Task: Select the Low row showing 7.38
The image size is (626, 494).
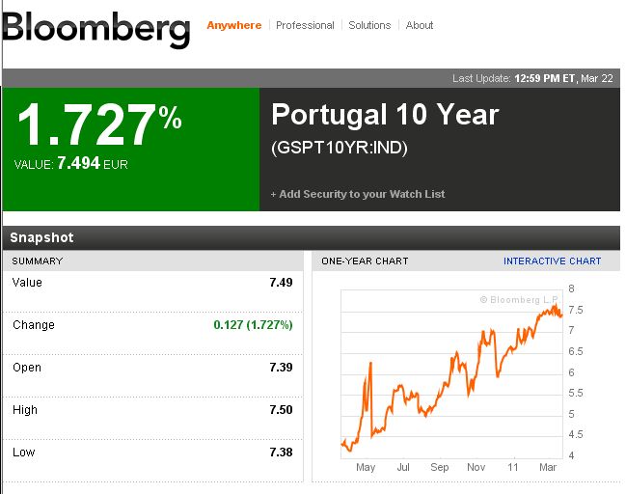Action: click(x=152, y=453)
